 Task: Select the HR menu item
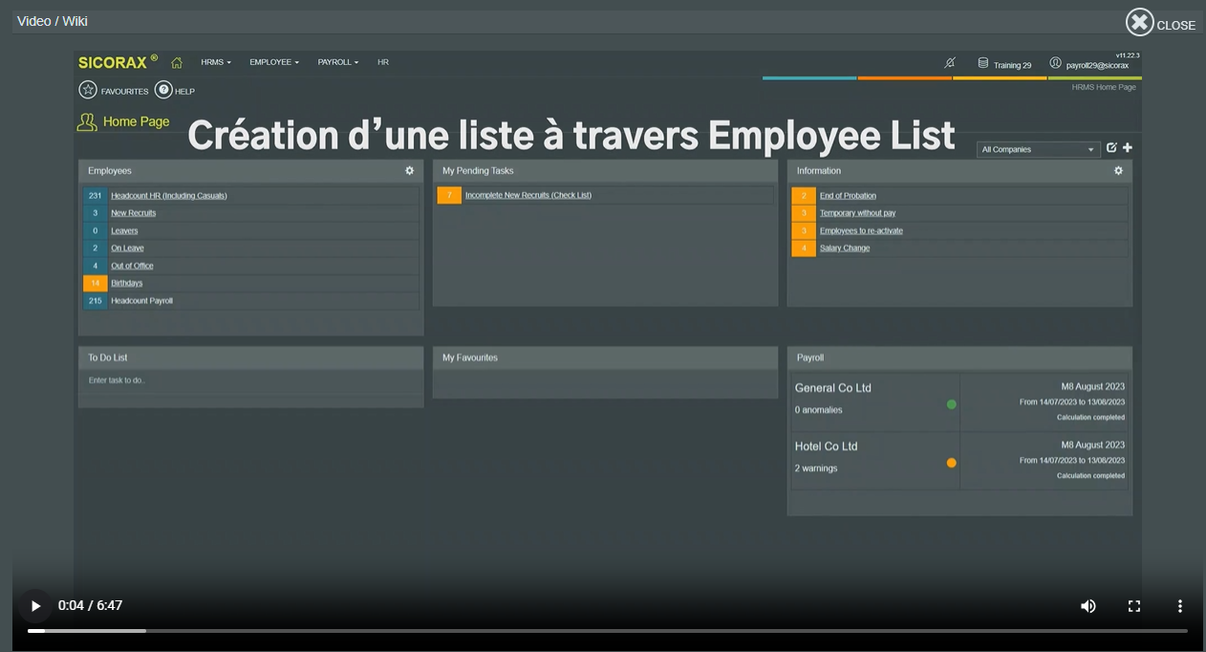click(382, 62)
